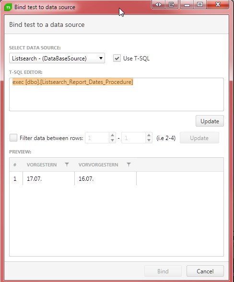Click the export window icon in title bar
234x282 pixels.
172,4
